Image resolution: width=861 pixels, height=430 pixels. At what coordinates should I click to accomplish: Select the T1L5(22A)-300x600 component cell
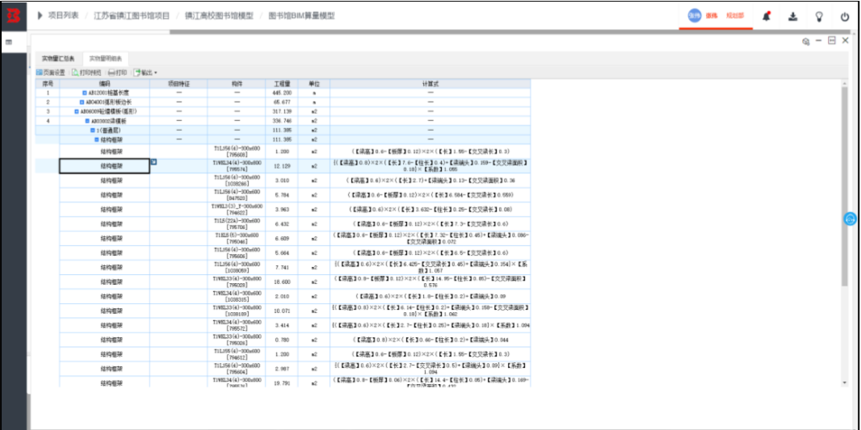coord(237,223)
